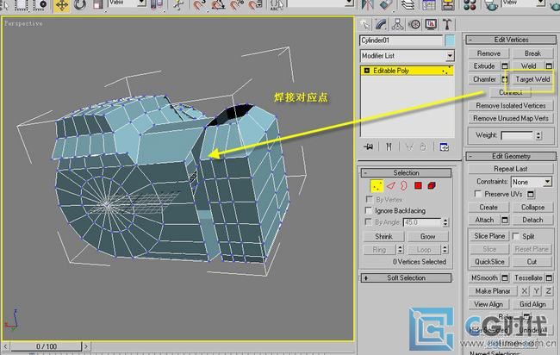Screen dimensions: 560x355
Task: Switch to the Utilities hammer tab
Action: pos(447,24)
